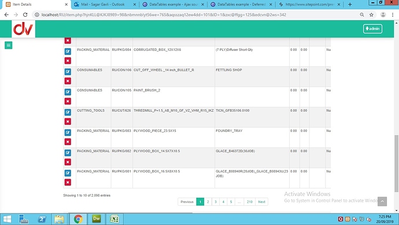Delete the THREDMILL cutting tools row

point(68,121)
